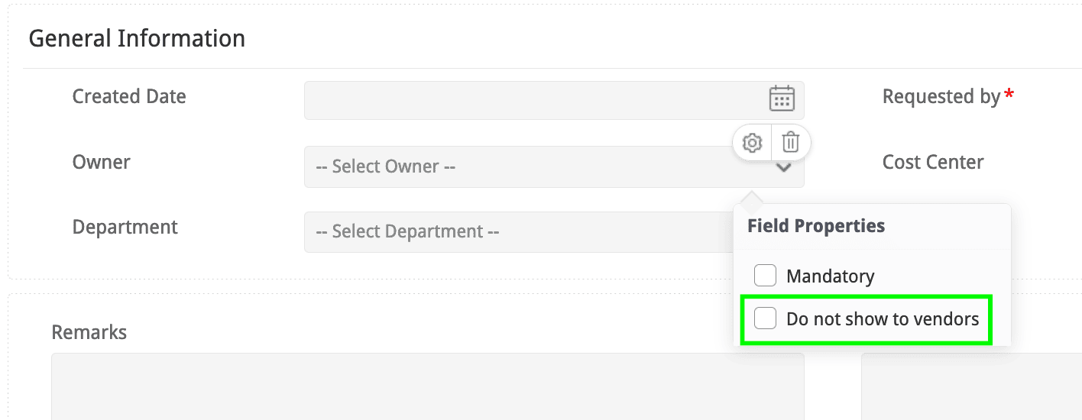Screen dimensions: 1082x420
Task: Click inside the Remarks text area
Action: coord(427,386)
